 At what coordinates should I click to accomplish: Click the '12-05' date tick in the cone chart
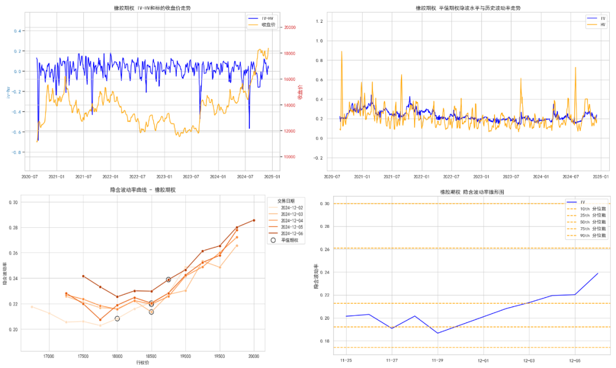click(575, 361)
